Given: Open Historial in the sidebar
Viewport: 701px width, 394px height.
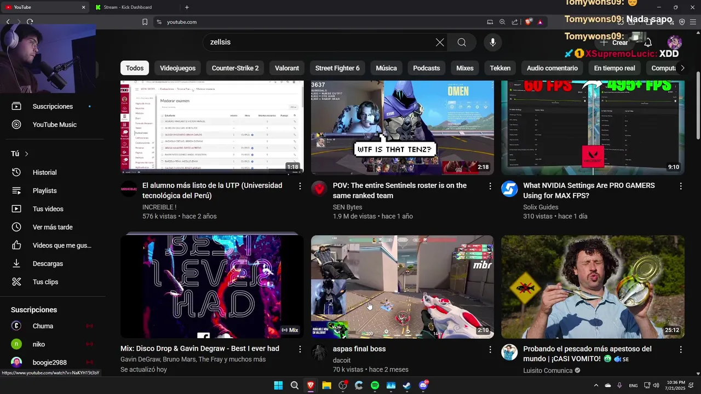Looking at the screenshot, I should (53, 172).
